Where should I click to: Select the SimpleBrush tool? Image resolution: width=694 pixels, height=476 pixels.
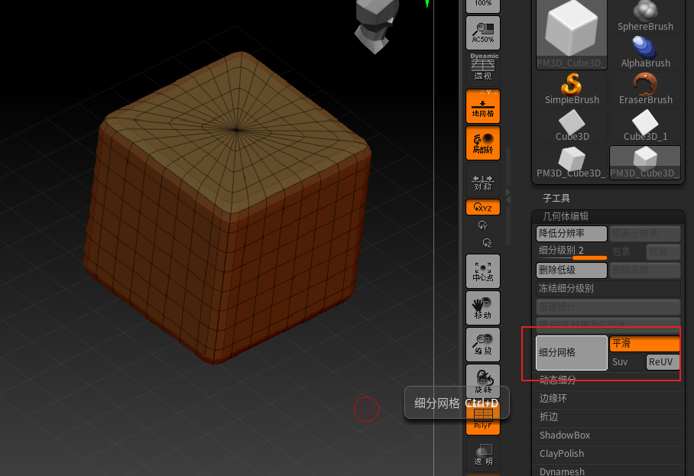pos(572,89)
